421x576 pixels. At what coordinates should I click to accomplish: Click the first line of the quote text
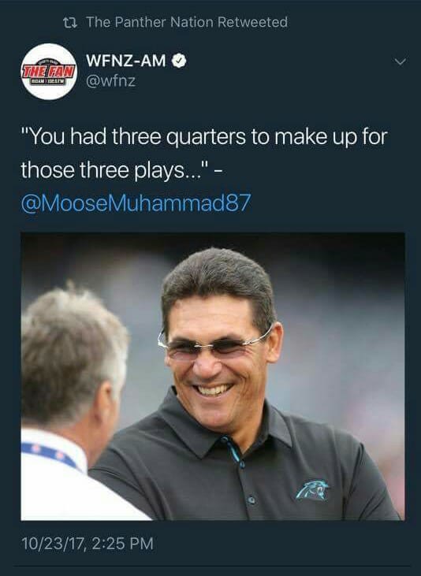pyautogui.click(x=204, y=136)
